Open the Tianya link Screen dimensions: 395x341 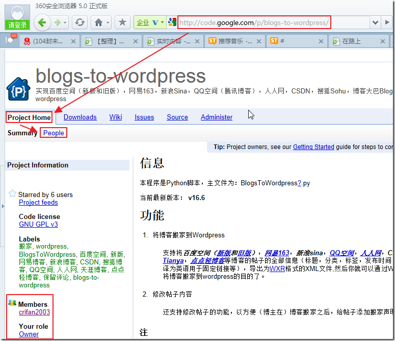tap(173, 260)
